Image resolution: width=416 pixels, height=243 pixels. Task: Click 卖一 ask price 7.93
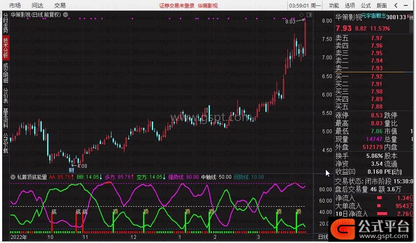(x=376, y=68)
